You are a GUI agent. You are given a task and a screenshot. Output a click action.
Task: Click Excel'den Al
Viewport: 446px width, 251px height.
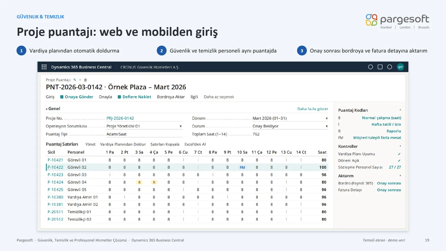[195, 144]
